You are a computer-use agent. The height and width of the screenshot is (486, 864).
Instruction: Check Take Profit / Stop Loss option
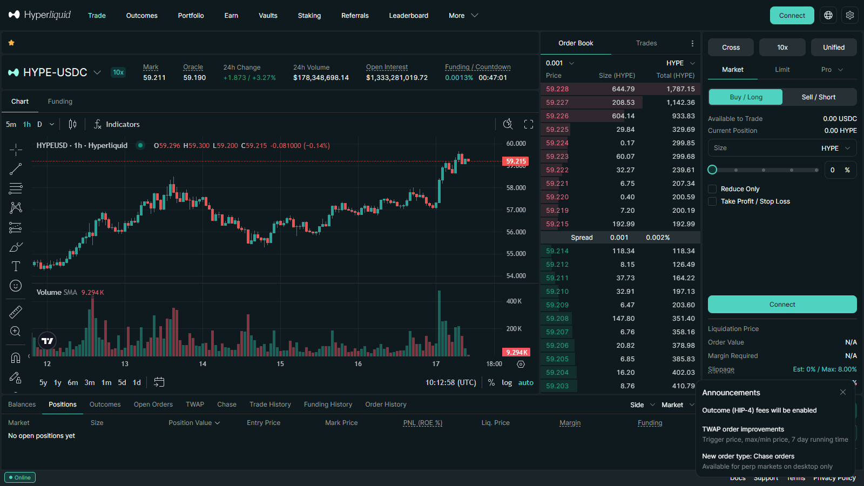coord(712,201)
